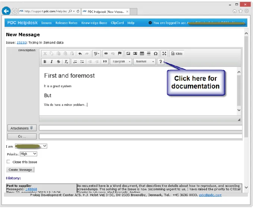Screen dimensions: 253x210
Task: Open the spell checker dropdown icon
Action: point(97,54)
